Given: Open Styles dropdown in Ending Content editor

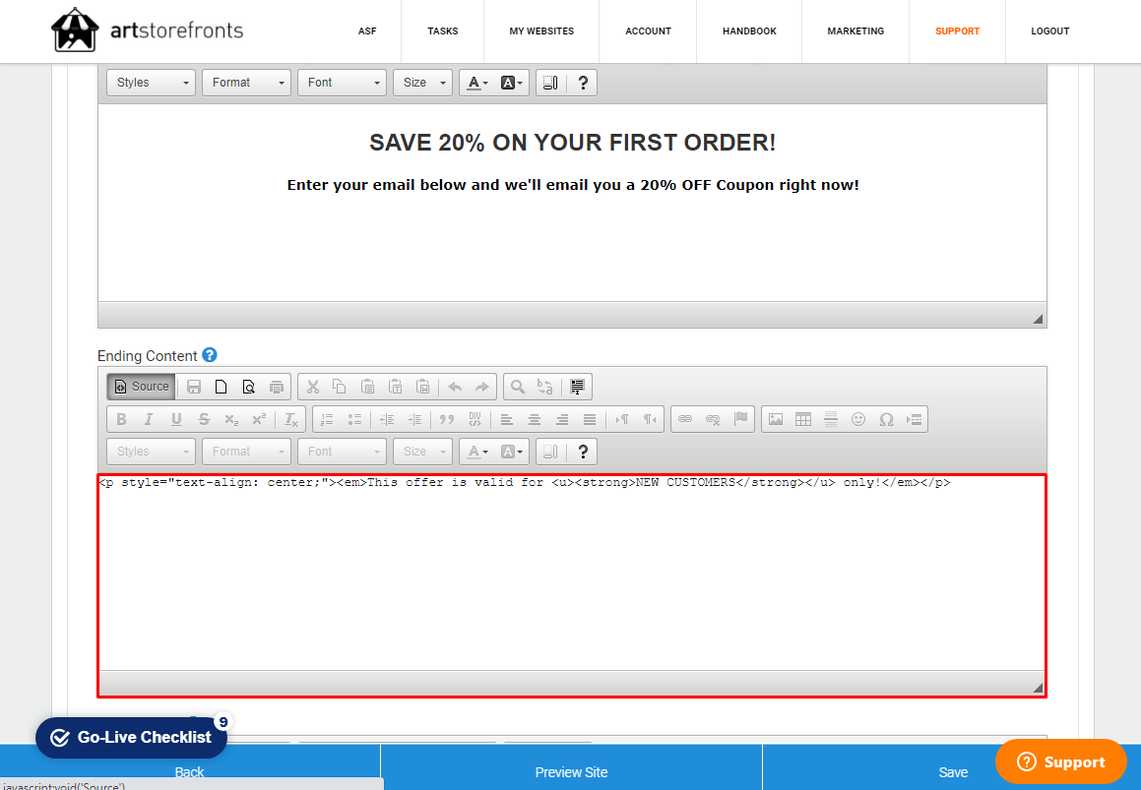Looking at the screenshot, I should coord(151,452).
